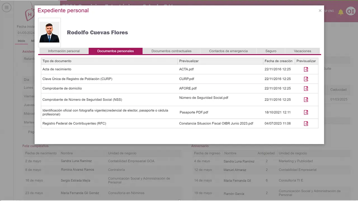Preview the Acta de nacimiento document
This screenshot has width=358, height=201.
[306, 69]
